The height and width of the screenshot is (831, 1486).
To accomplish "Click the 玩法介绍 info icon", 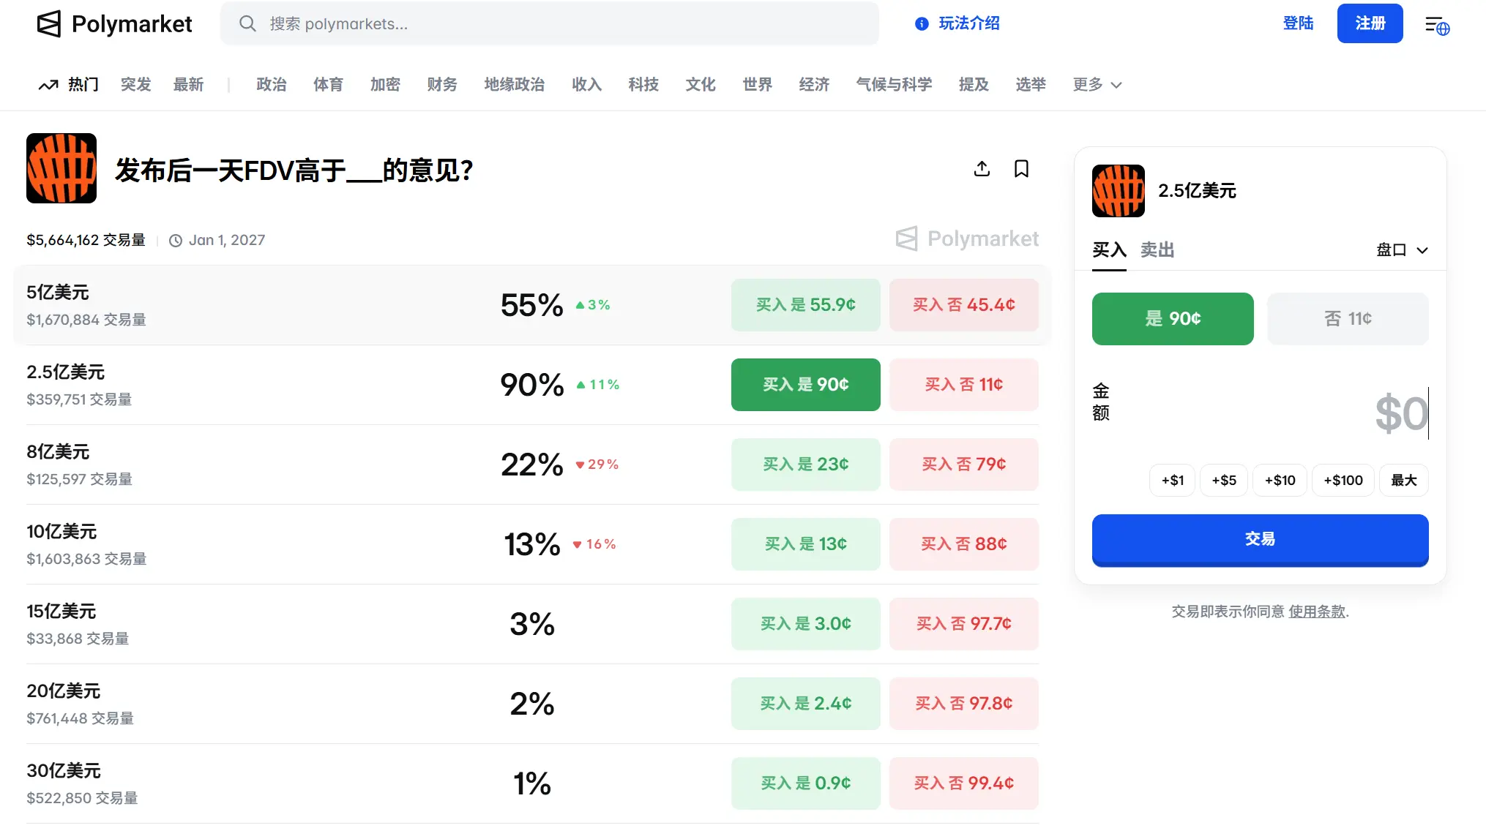I will point(922,24).
